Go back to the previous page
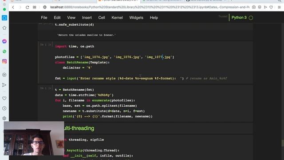This screenshot has width=284, height=160. click(x=13, y=7)
